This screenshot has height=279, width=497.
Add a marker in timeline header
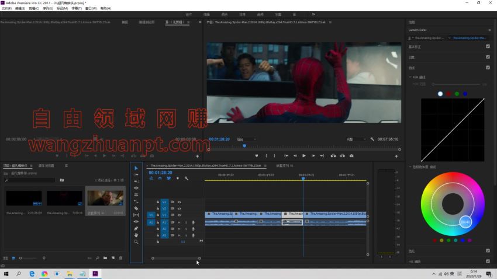(x=178, y=179)
